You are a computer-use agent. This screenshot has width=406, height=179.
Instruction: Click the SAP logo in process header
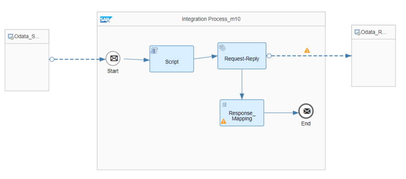(x=106, y=19)
